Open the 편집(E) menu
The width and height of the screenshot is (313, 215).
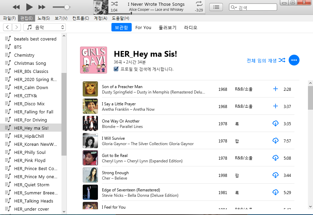(x=26, y=18)
